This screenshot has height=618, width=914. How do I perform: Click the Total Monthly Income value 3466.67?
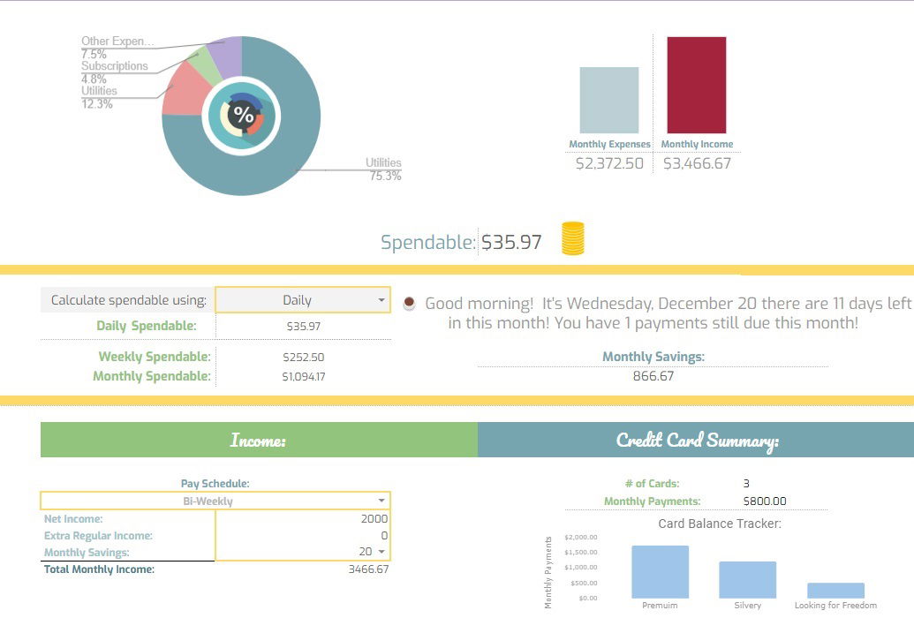click(368, 569)
